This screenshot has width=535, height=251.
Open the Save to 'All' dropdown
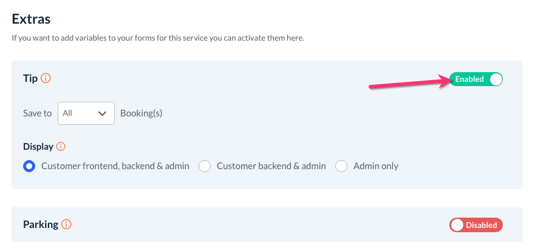click(x=86, y=113)
